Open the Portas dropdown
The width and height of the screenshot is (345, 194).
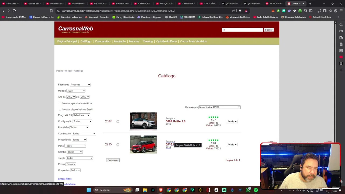[71, 164]
